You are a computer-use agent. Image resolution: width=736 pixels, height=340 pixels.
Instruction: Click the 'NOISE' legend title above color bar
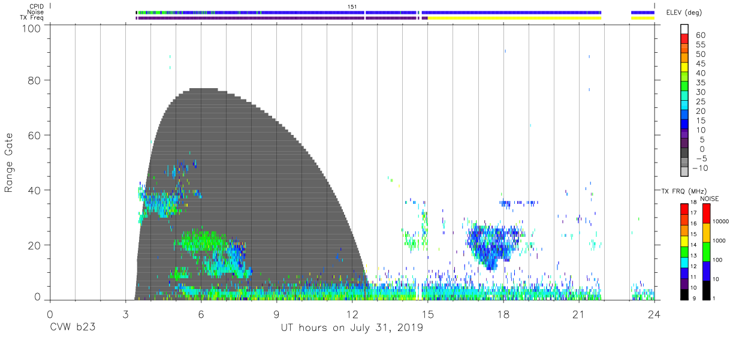pyautogui.click(x=709, y=198)
